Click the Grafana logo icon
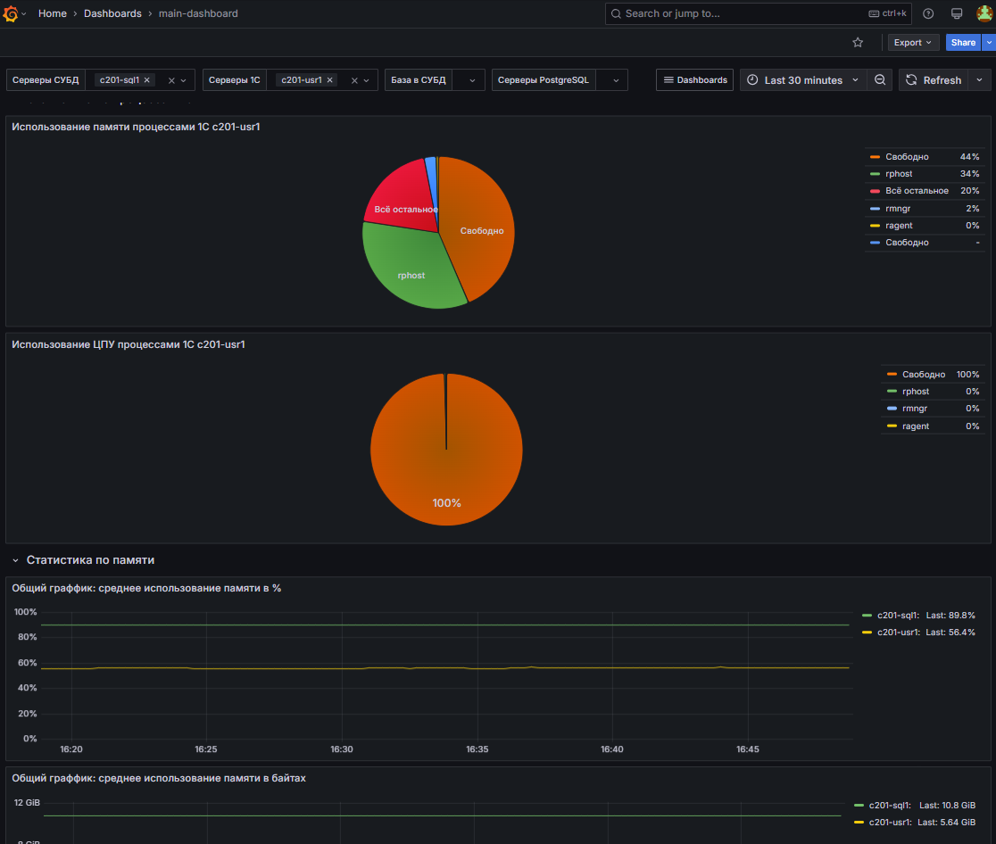The height and width of the screenshot is (844, 996). pyautogui.click(x=12, y=13)
